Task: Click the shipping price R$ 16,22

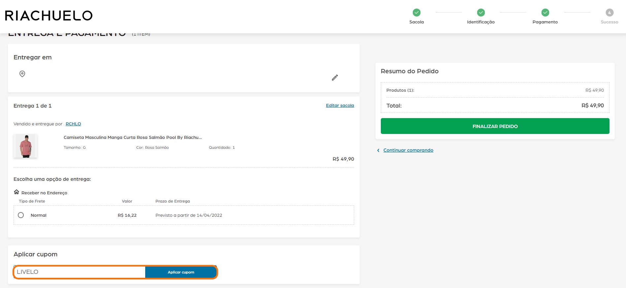Action: (x=127, y=215)
